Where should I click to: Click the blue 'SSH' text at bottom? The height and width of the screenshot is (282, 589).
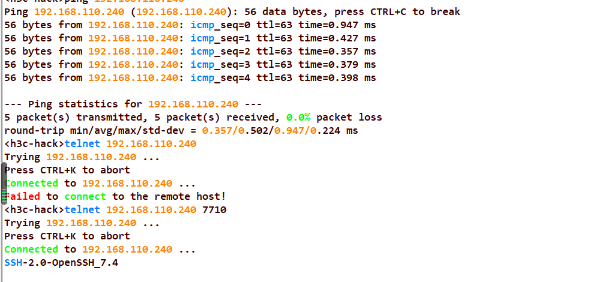(13, 262)
